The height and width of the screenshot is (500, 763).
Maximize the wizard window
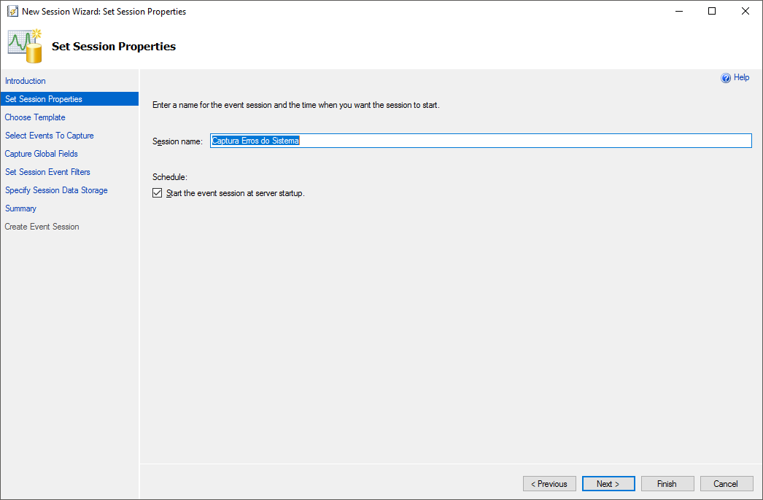click(712, 12)
